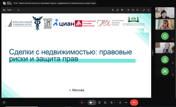Select the pointer cursor tool

[x=113, y=10]
